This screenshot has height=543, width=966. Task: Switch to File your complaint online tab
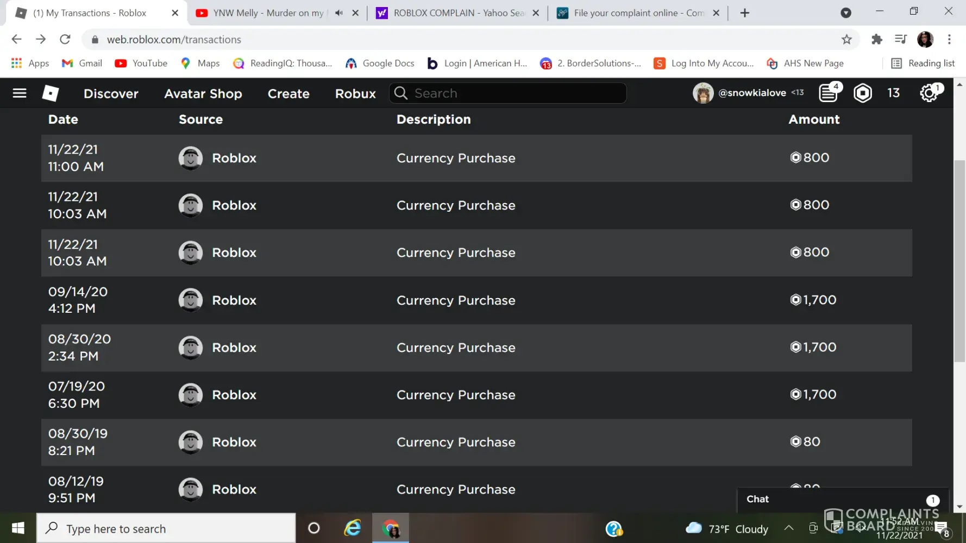(638, 13)
